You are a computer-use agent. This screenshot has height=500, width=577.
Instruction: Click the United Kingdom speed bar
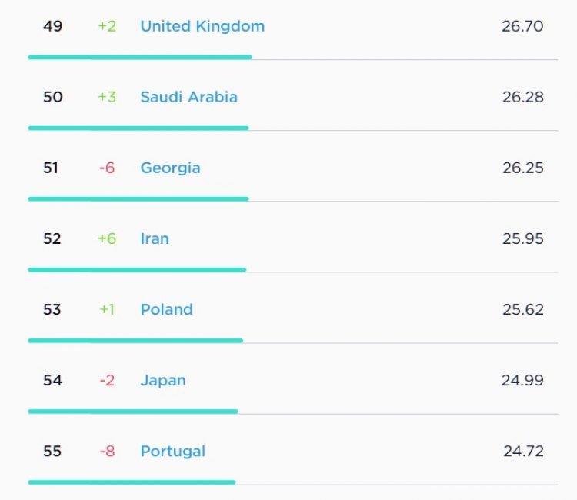pyautogui.click(x=140, y=58)
